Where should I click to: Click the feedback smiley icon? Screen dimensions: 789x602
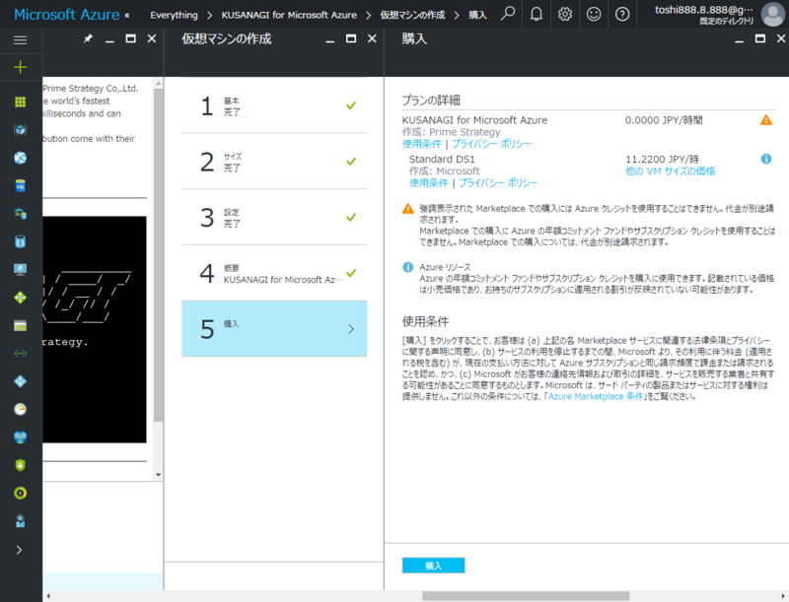[x=594, y=14]
